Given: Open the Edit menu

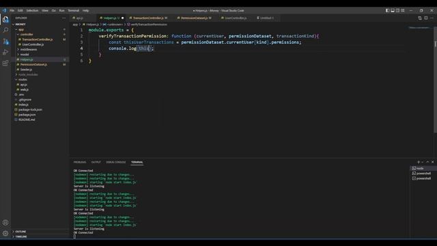Looking at the screenshot, I should coord(20,10).
